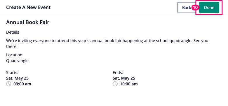Viewport: 228px width, 106px height.
Task: Click the Details label
Action: pyautogui.click(x=13, y=32)
